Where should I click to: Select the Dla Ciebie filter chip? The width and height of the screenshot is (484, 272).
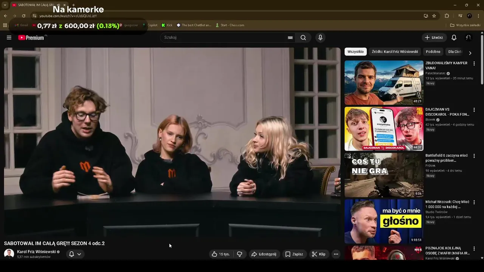(455, 52)
